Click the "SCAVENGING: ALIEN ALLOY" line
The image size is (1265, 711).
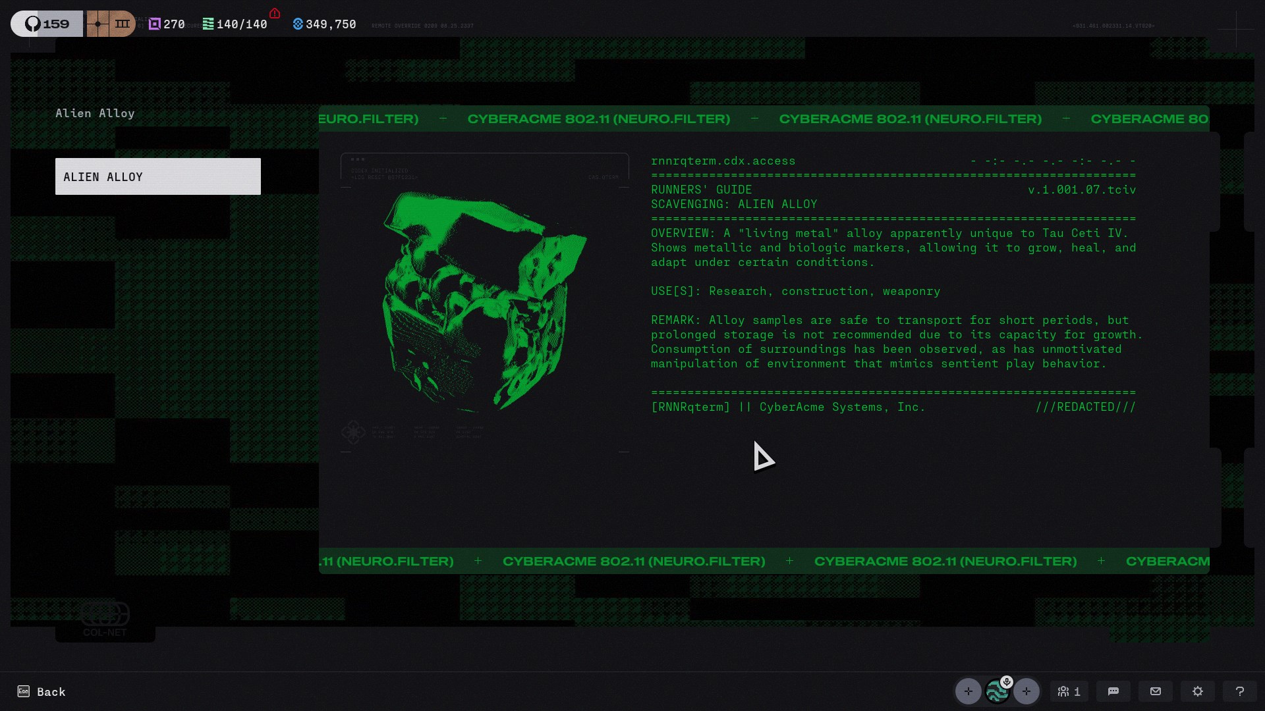click(x=734, y=204)
